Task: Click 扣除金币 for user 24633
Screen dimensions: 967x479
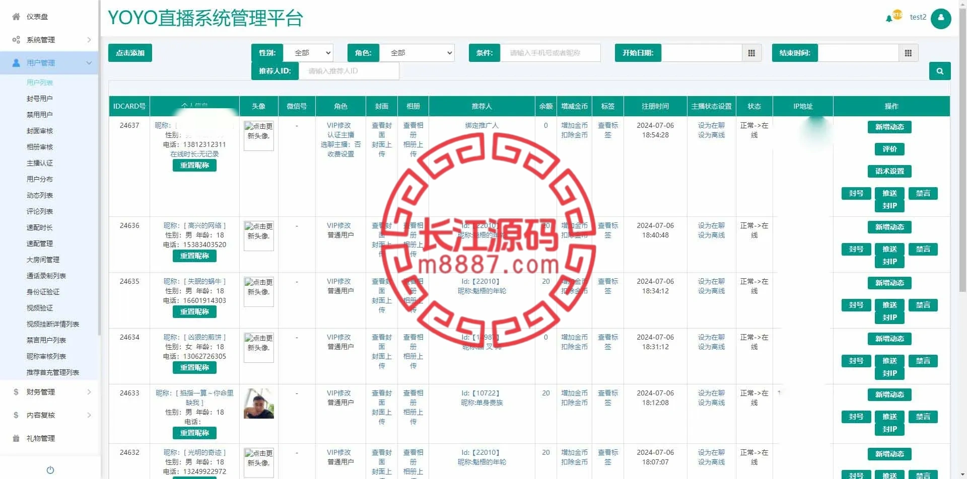Action: 575,403
